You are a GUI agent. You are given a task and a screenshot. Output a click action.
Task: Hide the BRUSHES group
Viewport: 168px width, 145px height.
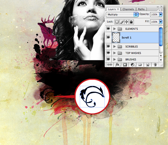click(108, 59)
